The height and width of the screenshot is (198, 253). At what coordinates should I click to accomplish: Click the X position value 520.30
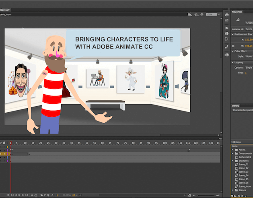click(249, 39)
